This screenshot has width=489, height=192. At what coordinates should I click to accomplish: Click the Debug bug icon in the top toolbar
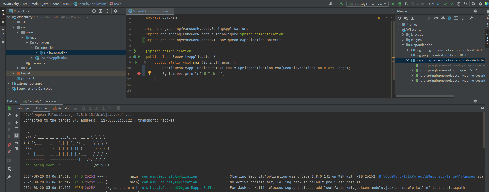pos(400,4)
